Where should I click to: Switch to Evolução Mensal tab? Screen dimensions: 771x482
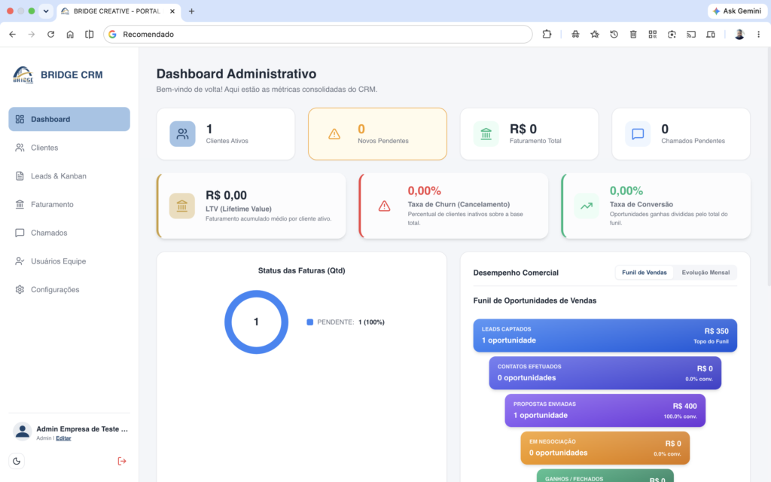(x=705, y=273)
